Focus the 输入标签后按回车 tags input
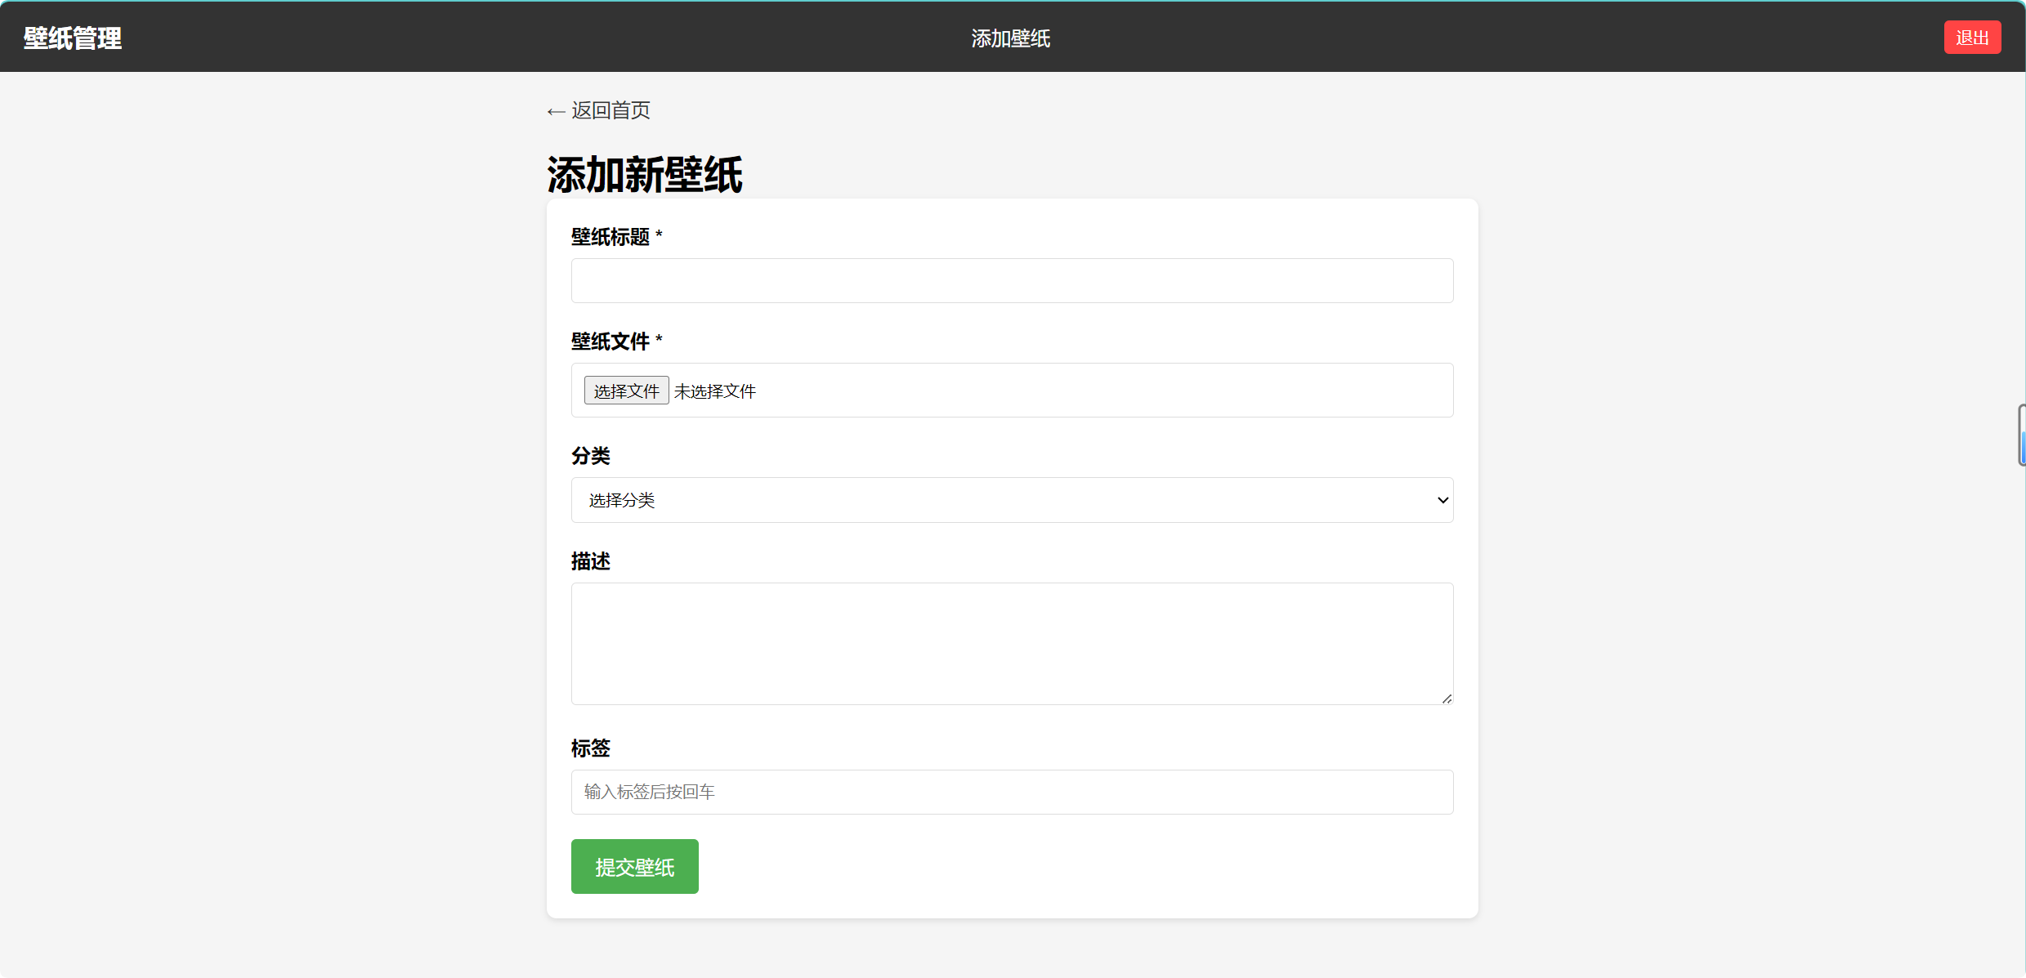The height and width of the screenshot is (978, 2026). tap(1012, 792)
